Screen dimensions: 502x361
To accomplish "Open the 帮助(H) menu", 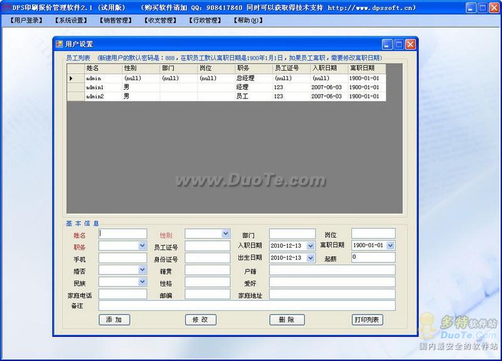I will pyautogui.click(x=248, y=21).
